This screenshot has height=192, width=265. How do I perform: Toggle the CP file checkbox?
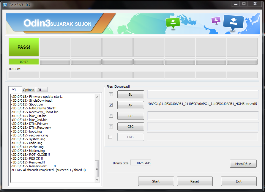coord(111,116)
